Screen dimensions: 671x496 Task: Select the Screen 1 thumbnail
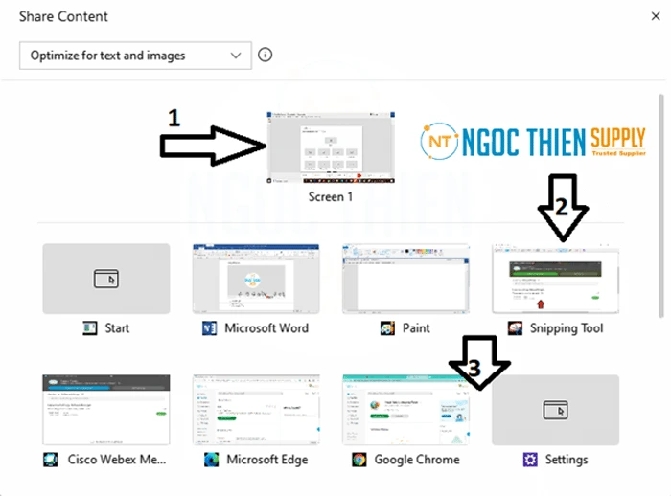tap(331, 148)
